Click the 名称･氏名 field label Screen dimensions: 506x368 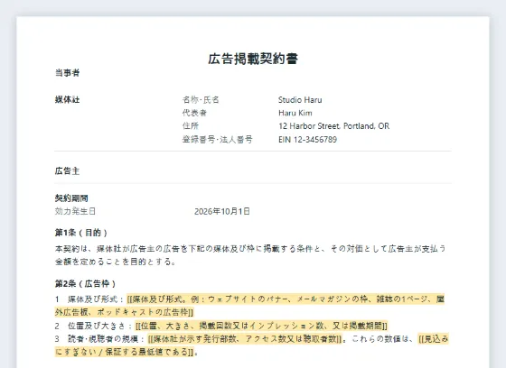click(x=201, y=100)
